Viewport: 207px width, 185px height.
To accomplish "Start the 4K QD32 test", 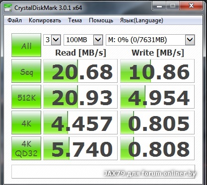I will (26, 148).
